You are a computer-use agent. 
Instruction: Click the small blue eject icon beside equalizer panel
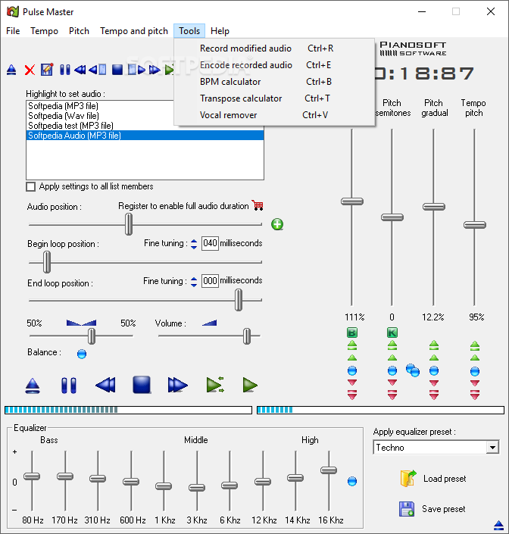pos(498,526)
